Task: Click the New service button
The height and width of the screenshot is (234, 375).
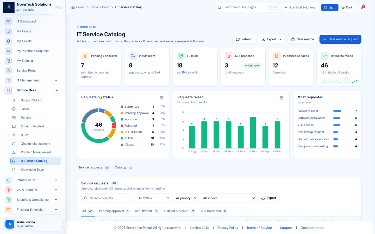Action: point(303,39)
